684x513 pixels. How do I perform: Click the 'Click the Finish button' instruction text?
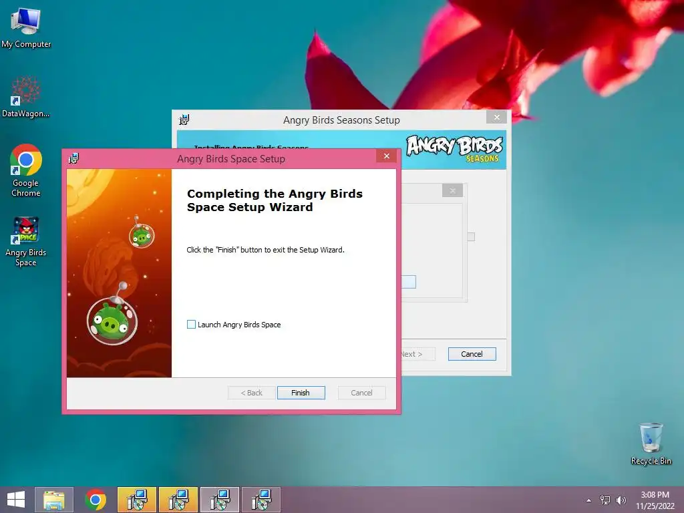266,250
